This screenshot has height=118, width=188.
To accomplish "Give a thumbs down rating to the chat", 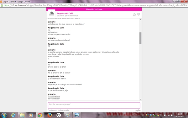I will click(138, 14).
